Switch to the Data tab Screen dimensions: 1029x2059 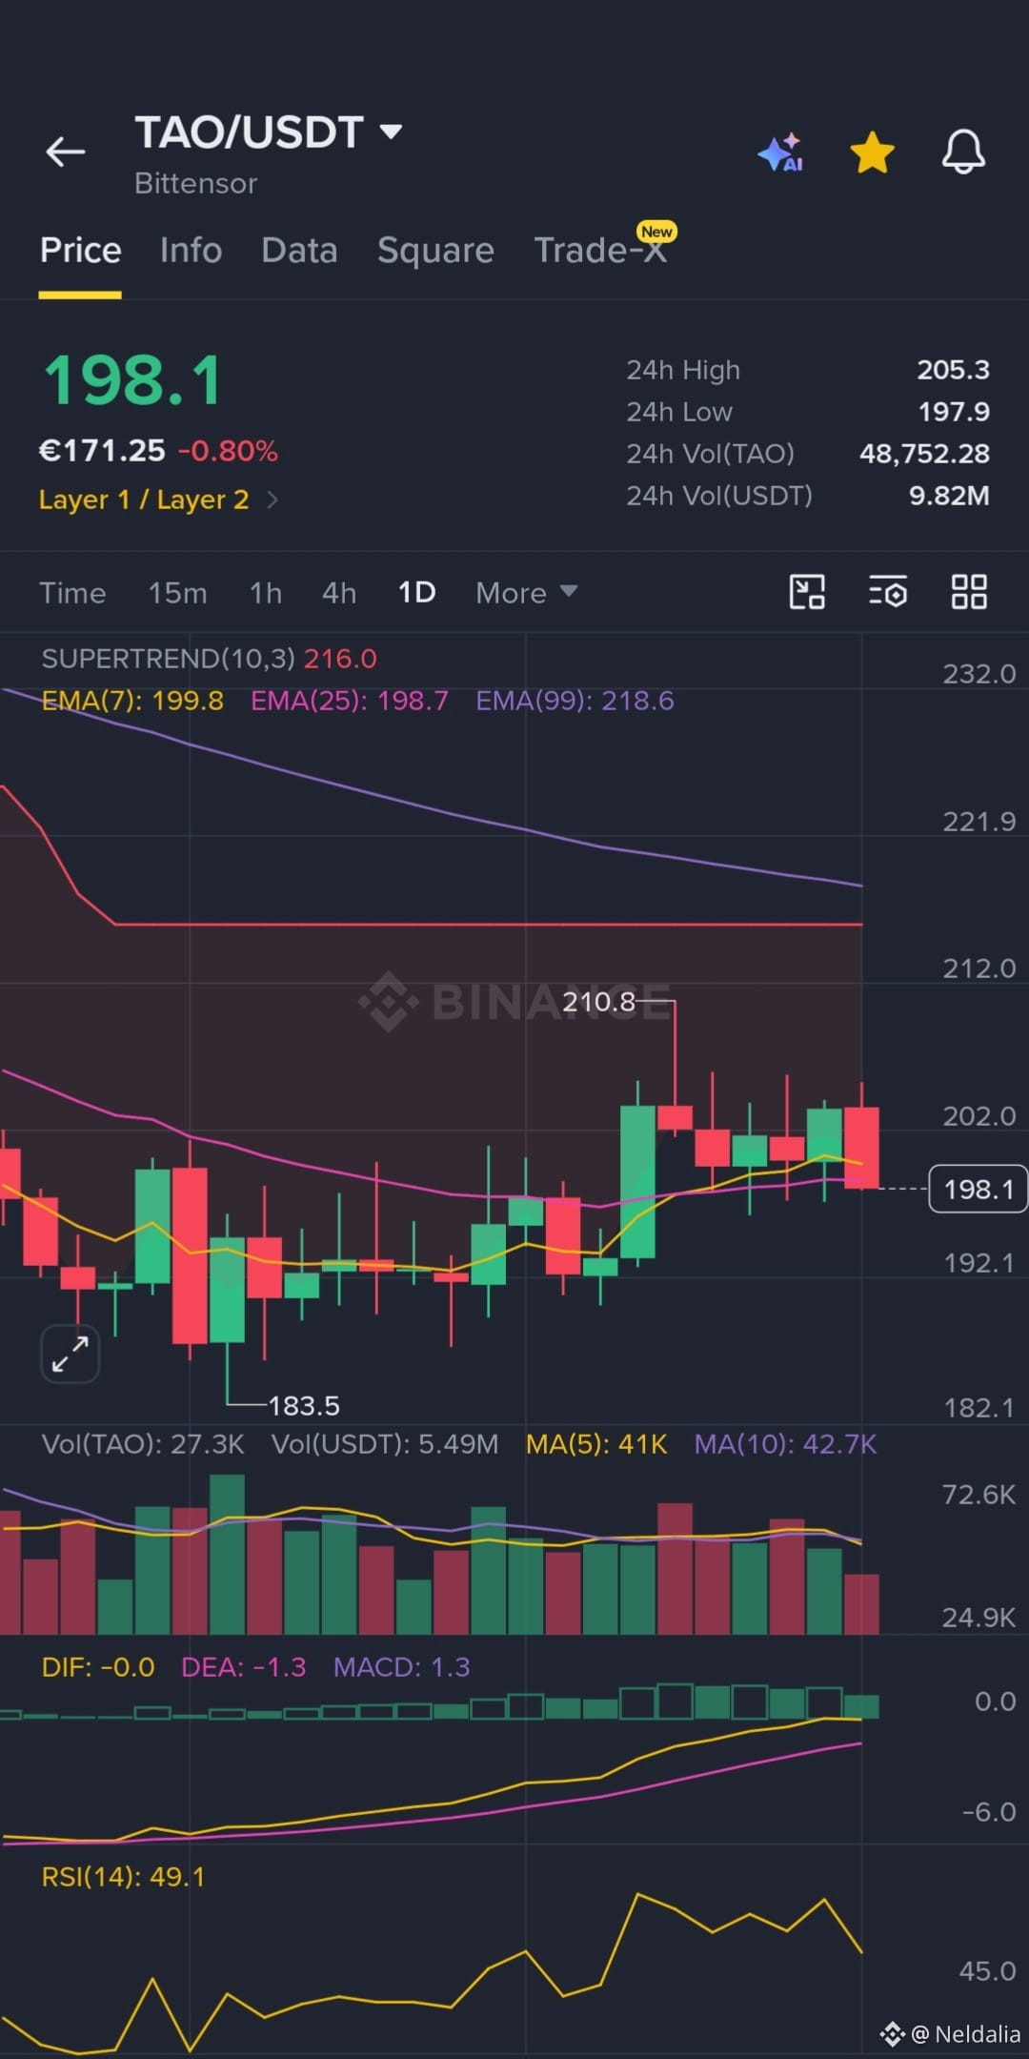299,250
